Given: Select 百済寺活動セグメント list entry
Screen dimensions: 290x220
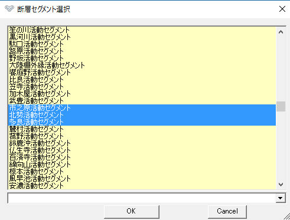Looking at the screenshot, I should (x=142, y=157).
